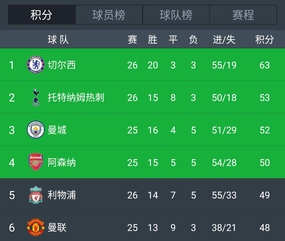Tap the Manchester City badge
Image resolution: width=285 pixels, height=241 pixels.
coord(36,130)
